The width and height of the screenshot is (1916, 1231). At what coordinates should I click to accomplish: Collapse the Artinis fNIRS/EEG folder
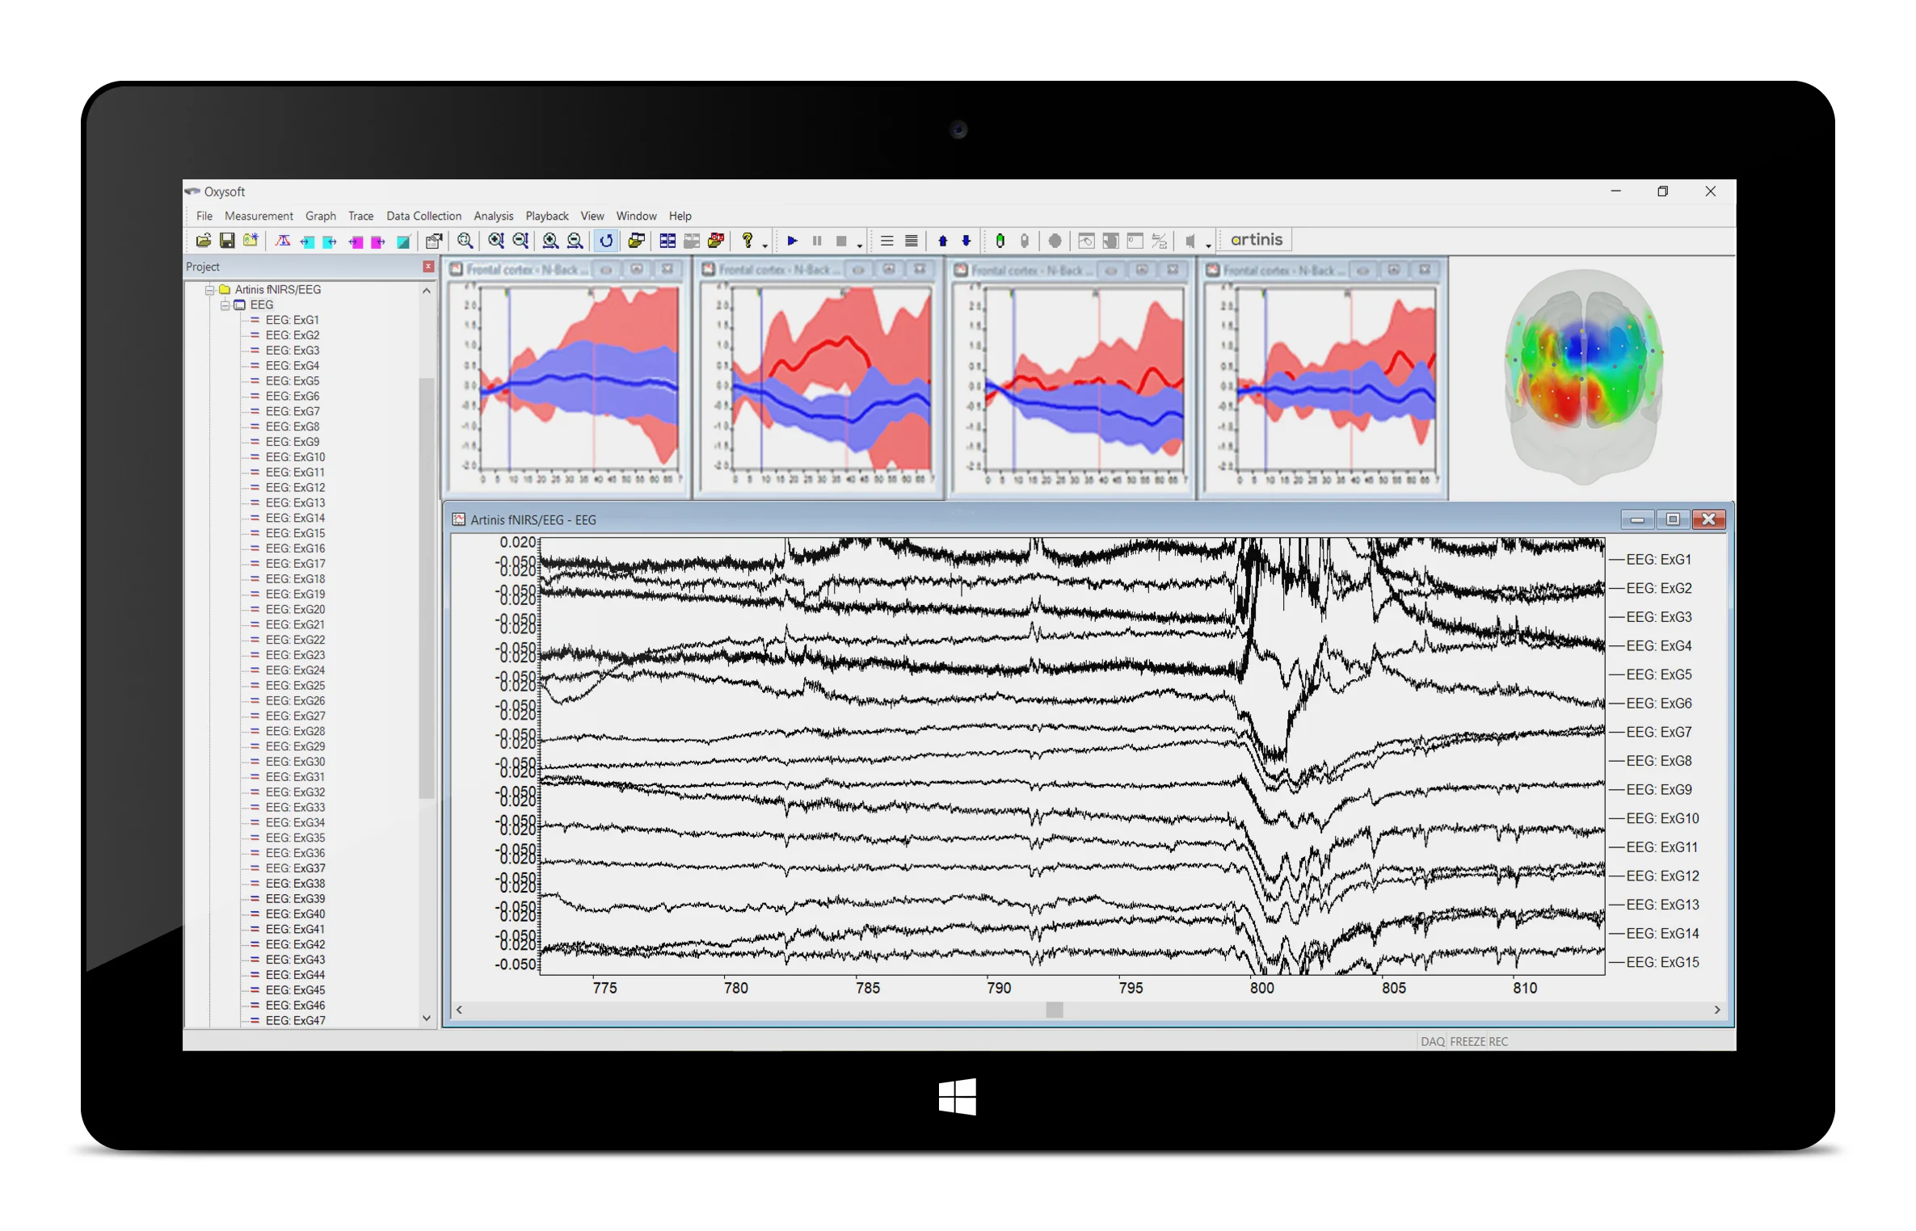[x=209, y=289]
